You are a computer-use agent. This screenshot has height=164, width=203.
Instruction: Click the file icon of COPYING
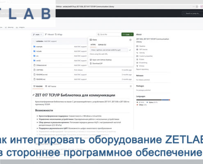34,70
